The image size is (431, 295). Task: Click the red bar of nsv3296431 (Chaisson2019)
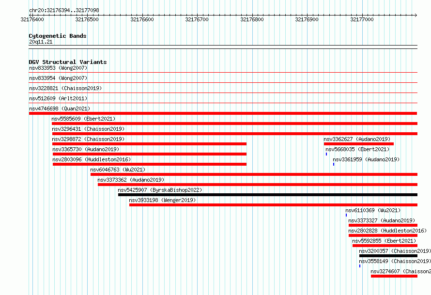point(235,134)
